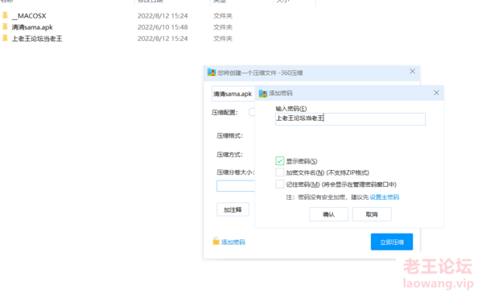
Task: Enable the 记住密码 checkbox
Action: 279,184
